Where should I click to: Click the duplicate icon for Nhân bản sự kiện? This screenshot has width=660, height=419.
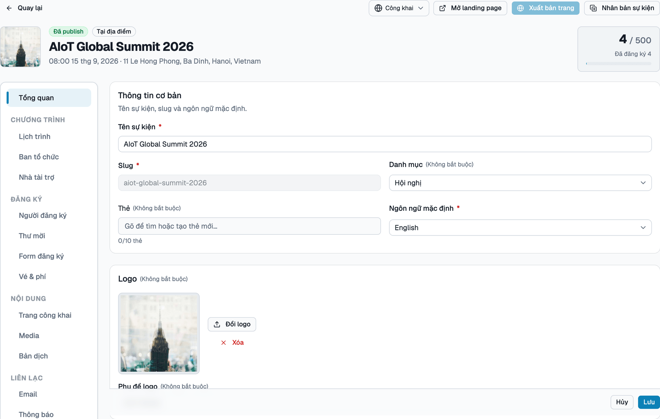pos(593,8)
